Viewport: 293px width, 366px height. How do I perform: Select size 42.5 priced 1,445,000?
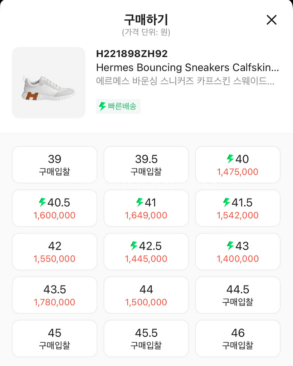[x=146, y=252]
